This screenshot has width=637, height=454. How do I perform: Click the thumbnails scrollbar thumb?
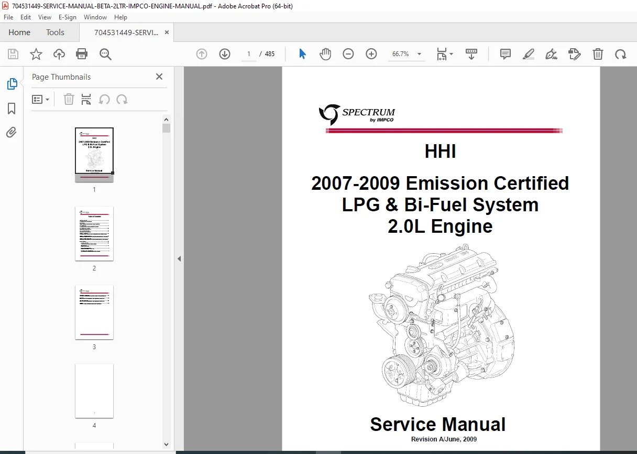point(166,128)
